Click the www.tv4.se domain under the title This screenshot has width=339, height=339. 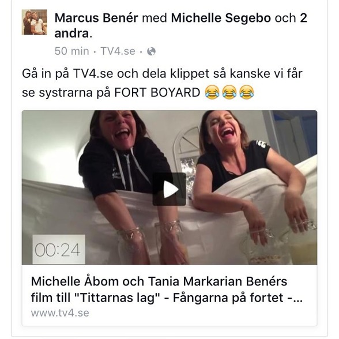(60, 313)
